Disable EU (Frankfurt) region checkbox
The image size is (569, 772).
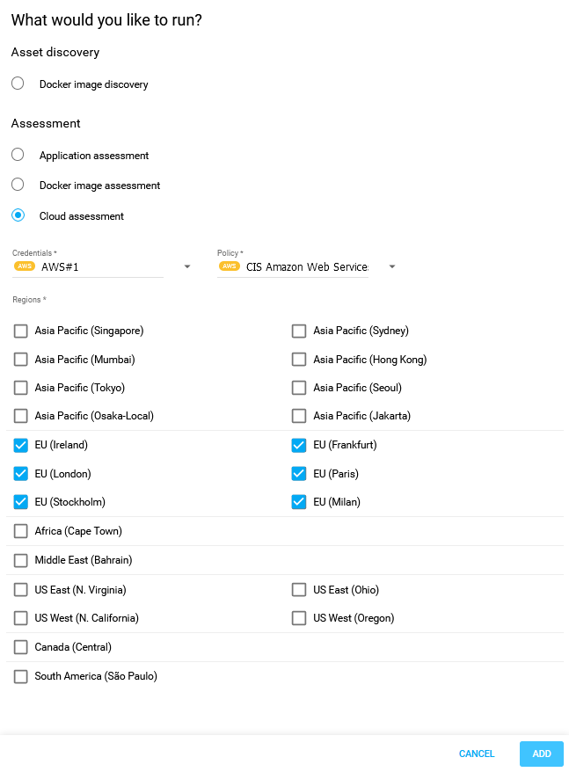pyautogui.click(x=299, y=445)
